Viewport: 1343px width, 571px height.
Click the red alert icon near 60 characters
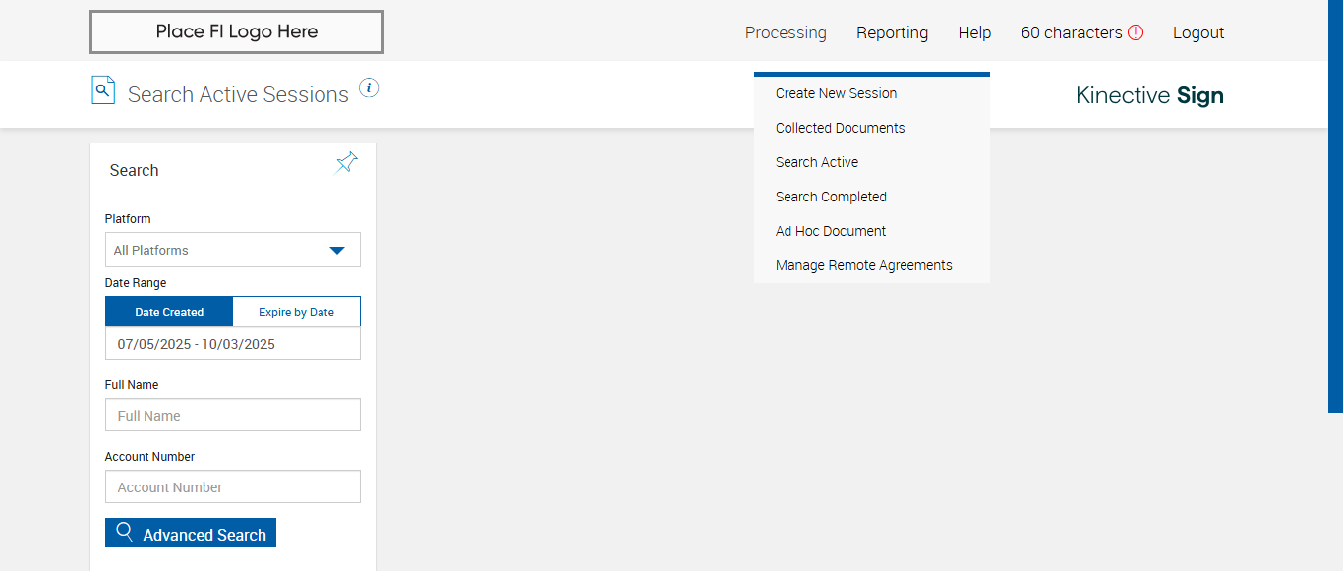point(1136,32)
